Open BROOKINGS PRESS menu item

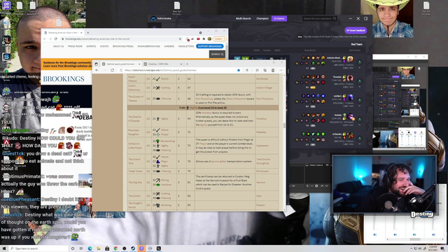tap(123, 46)
